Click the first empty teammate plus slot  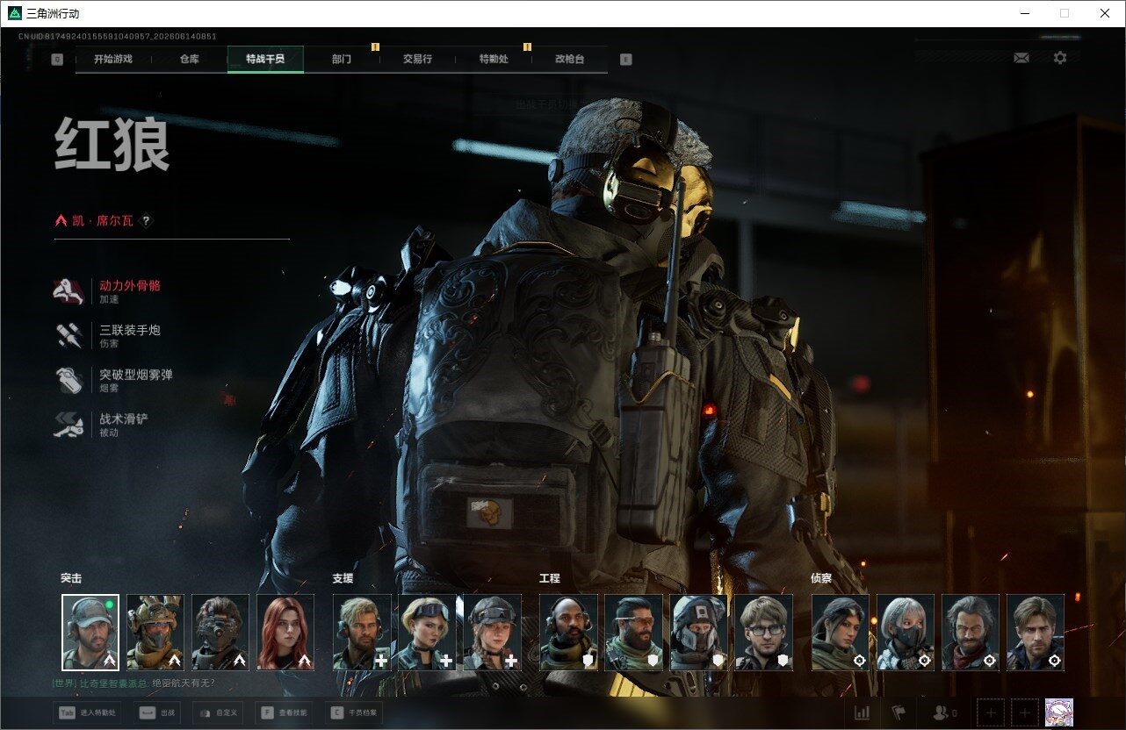coord(991,713)
